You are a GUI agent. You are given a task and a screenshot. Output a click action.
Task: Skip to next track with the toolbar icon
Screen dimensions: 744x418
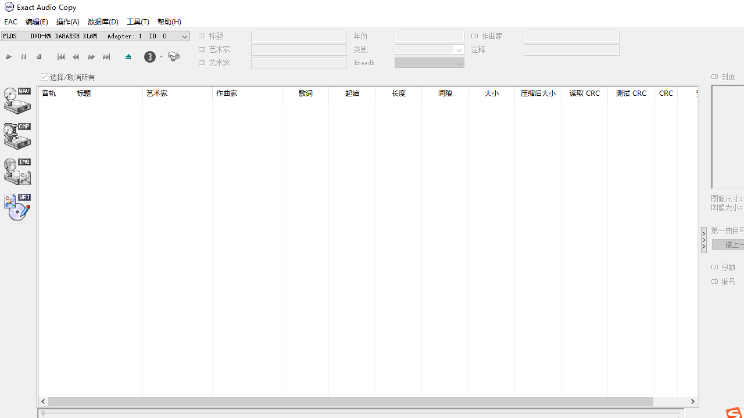pos(106,56)
